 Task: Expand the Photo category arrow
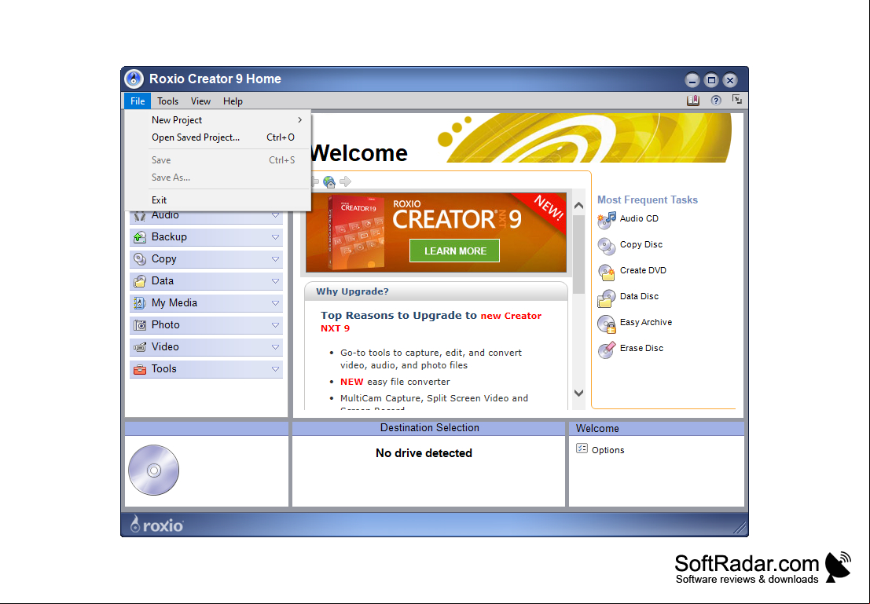tap(275, 325)
